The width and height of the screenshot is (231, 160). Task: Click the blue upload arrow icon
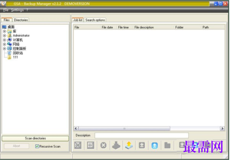point(155,146)
